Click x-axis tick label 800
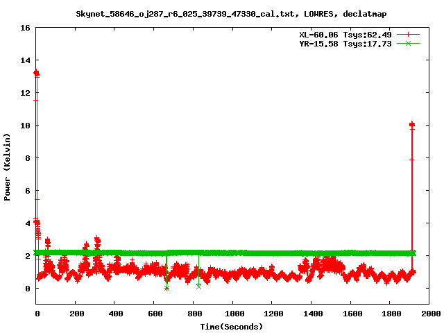The image size is (444, 333). tap(195, 314)
